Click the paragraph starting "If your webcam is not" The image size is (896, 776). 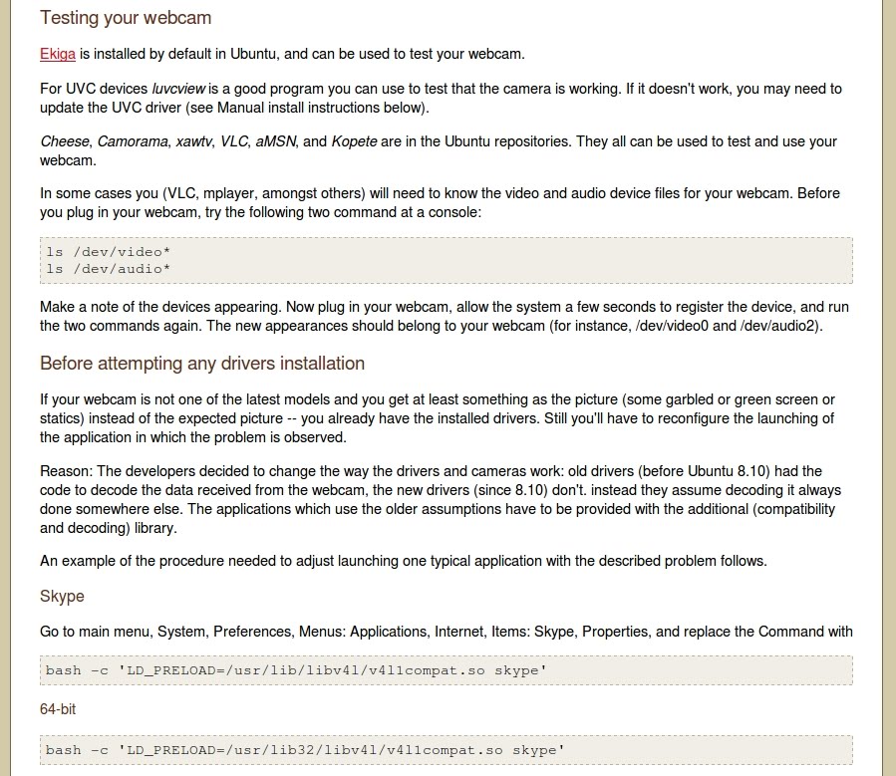tap(439, 418)
